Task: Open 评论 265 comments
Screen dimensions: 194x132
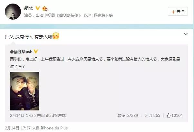Action: pos(152,116)
